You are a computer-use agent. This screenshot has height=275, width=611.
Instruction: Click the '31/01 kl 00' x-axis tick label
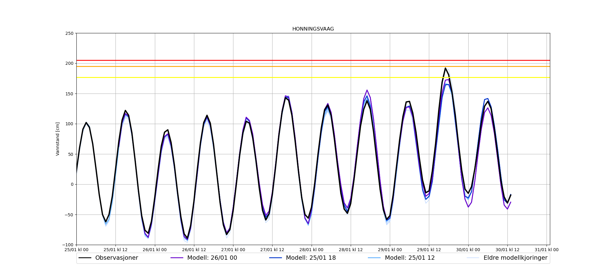[546, 250]
